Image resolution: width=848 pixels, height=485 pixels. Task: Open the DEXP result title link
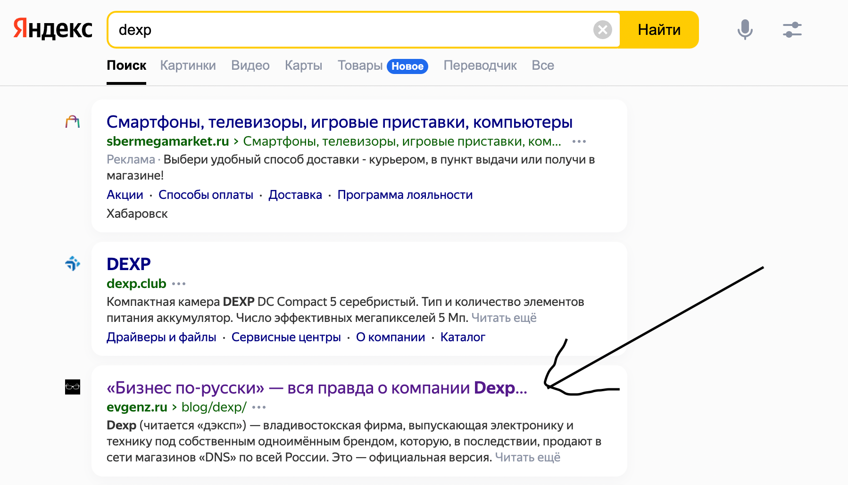coord(128,264)
